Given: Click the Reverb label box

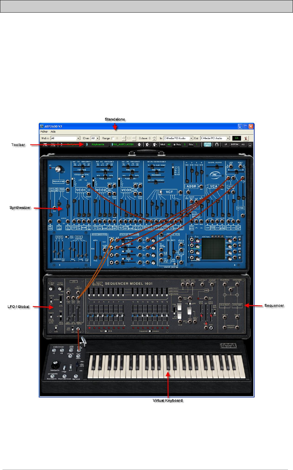Looking at the screenshot, I should (240, 208).
